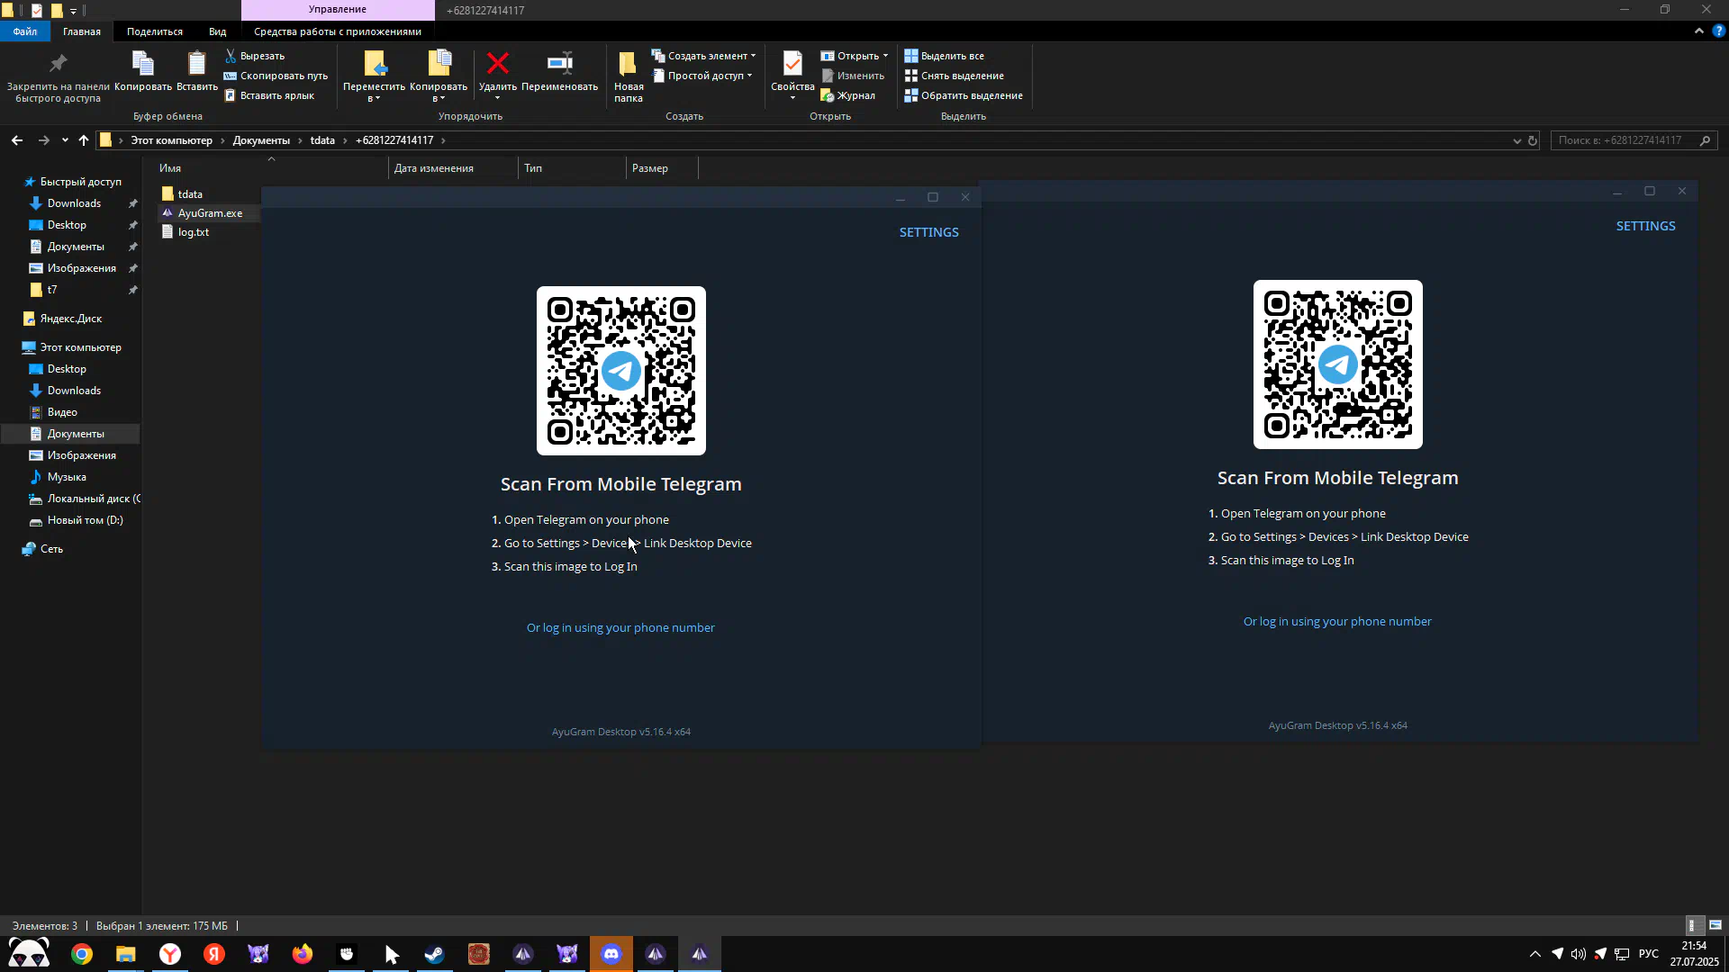Click Вырезать scissors item
This screenshot has width=1729, height=972.
[x=255, y=56]
